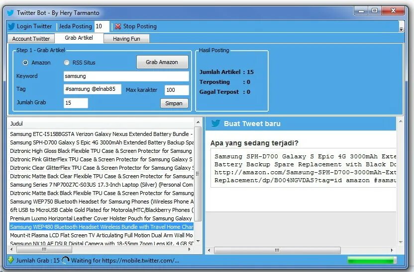The image size is (414, 272).
Task: Open the toolbar overflow arrow
Action: tap(401, 29)
